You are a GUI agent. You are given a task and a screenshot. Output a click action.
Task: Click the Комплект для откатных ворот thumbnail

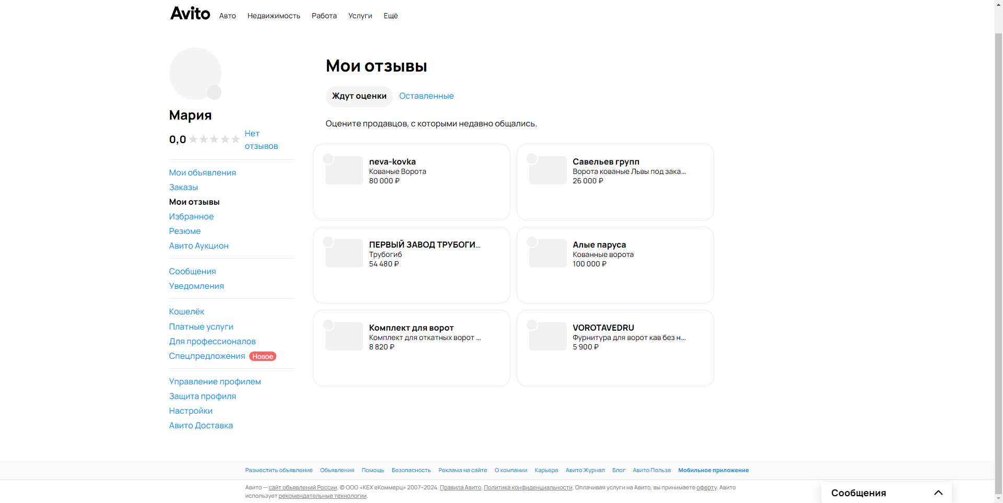tap(344, 336)
